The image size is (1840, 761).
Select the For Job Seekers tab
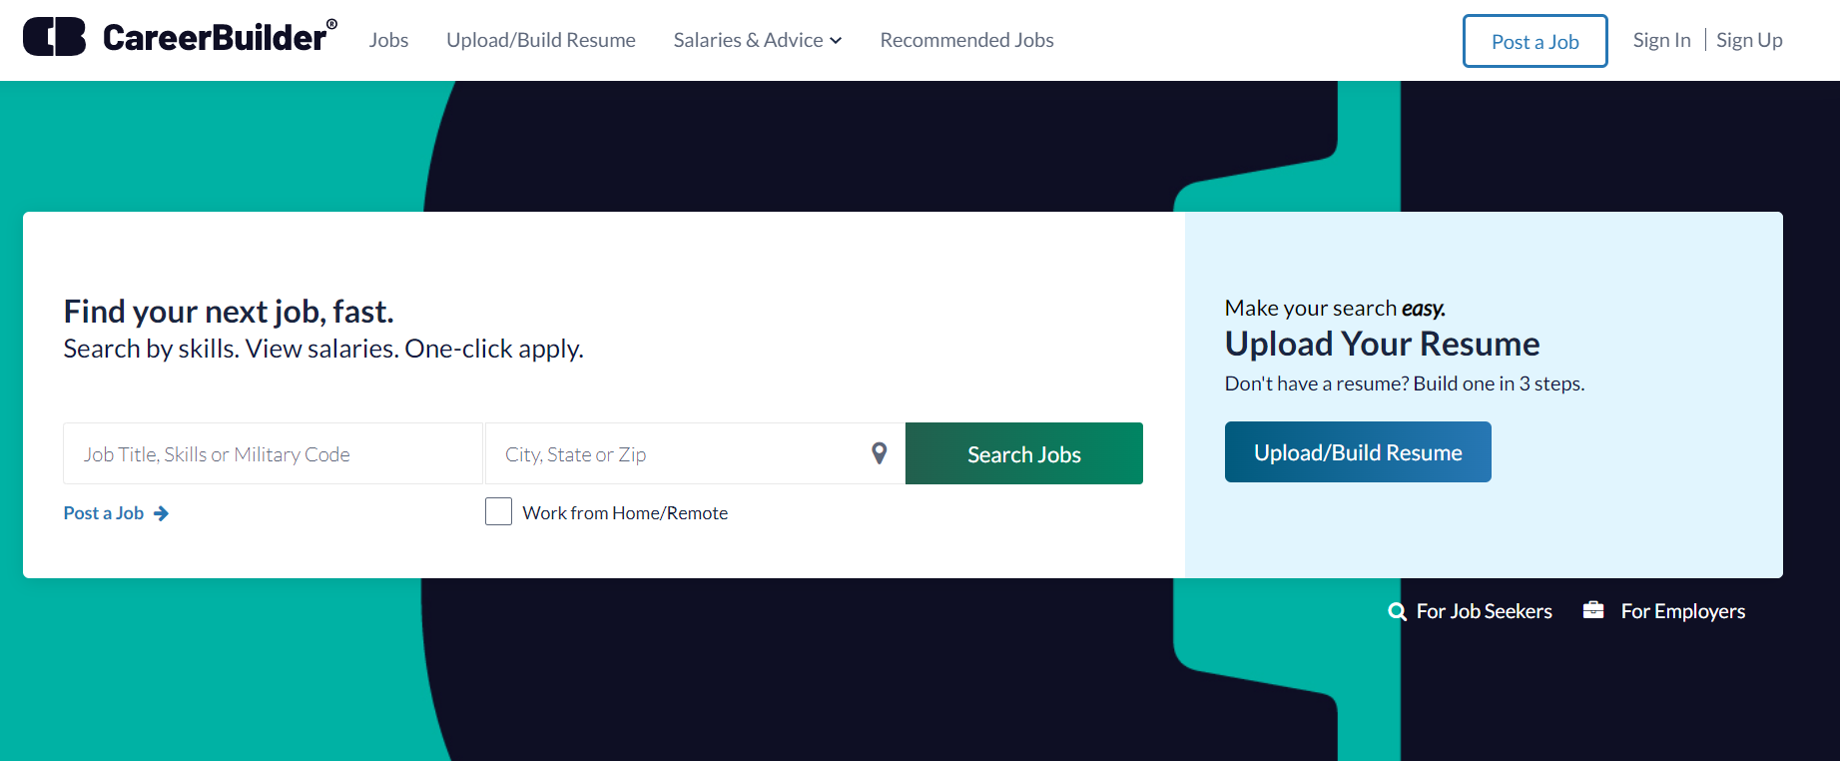pos(1470,611)
